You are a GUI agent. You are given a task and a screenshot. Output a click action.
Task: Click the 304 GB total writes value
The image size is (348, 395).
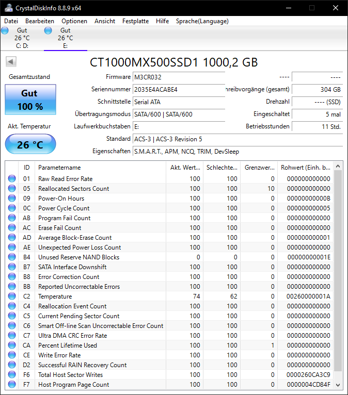pyautogui.click(x=317, y=89)
